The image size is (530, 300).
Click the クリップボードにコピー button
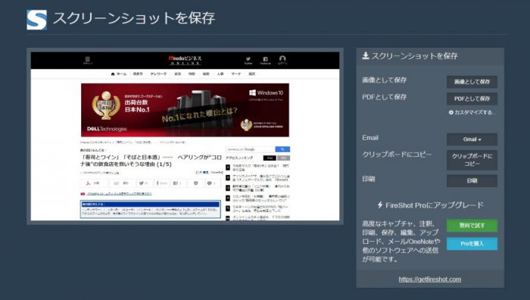point(472,160)
